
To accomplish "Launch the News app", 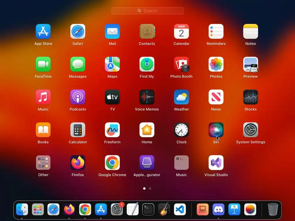I will [x=216, y=97].
